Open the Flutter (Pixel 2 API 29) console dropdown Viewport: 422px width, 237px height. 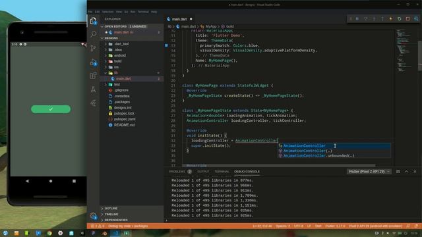click(369, 171)
